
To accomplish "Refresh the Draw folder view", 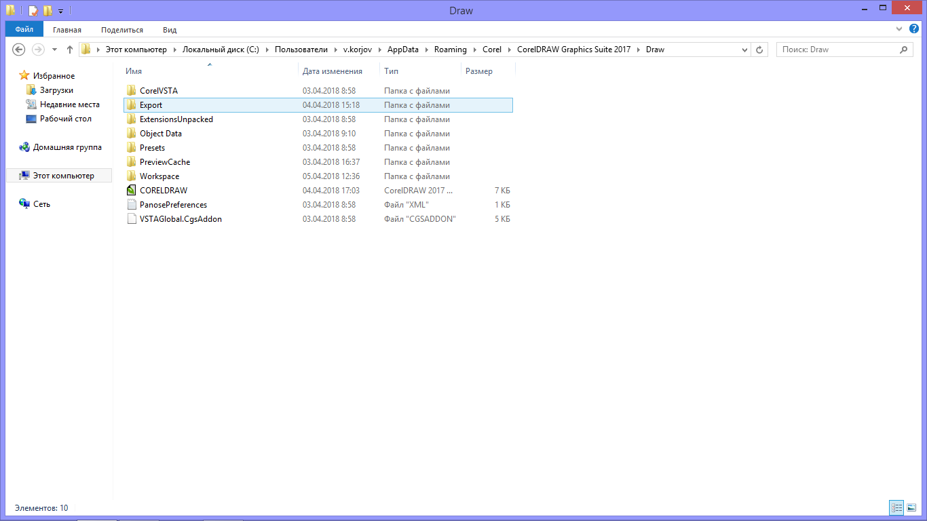I will pos(759,50).
